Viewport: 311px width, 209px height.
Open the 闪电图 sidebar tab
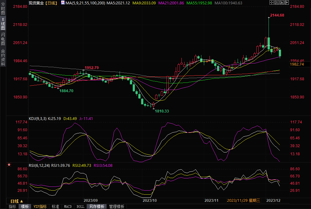pyautogui.click(x=3, y=39)
